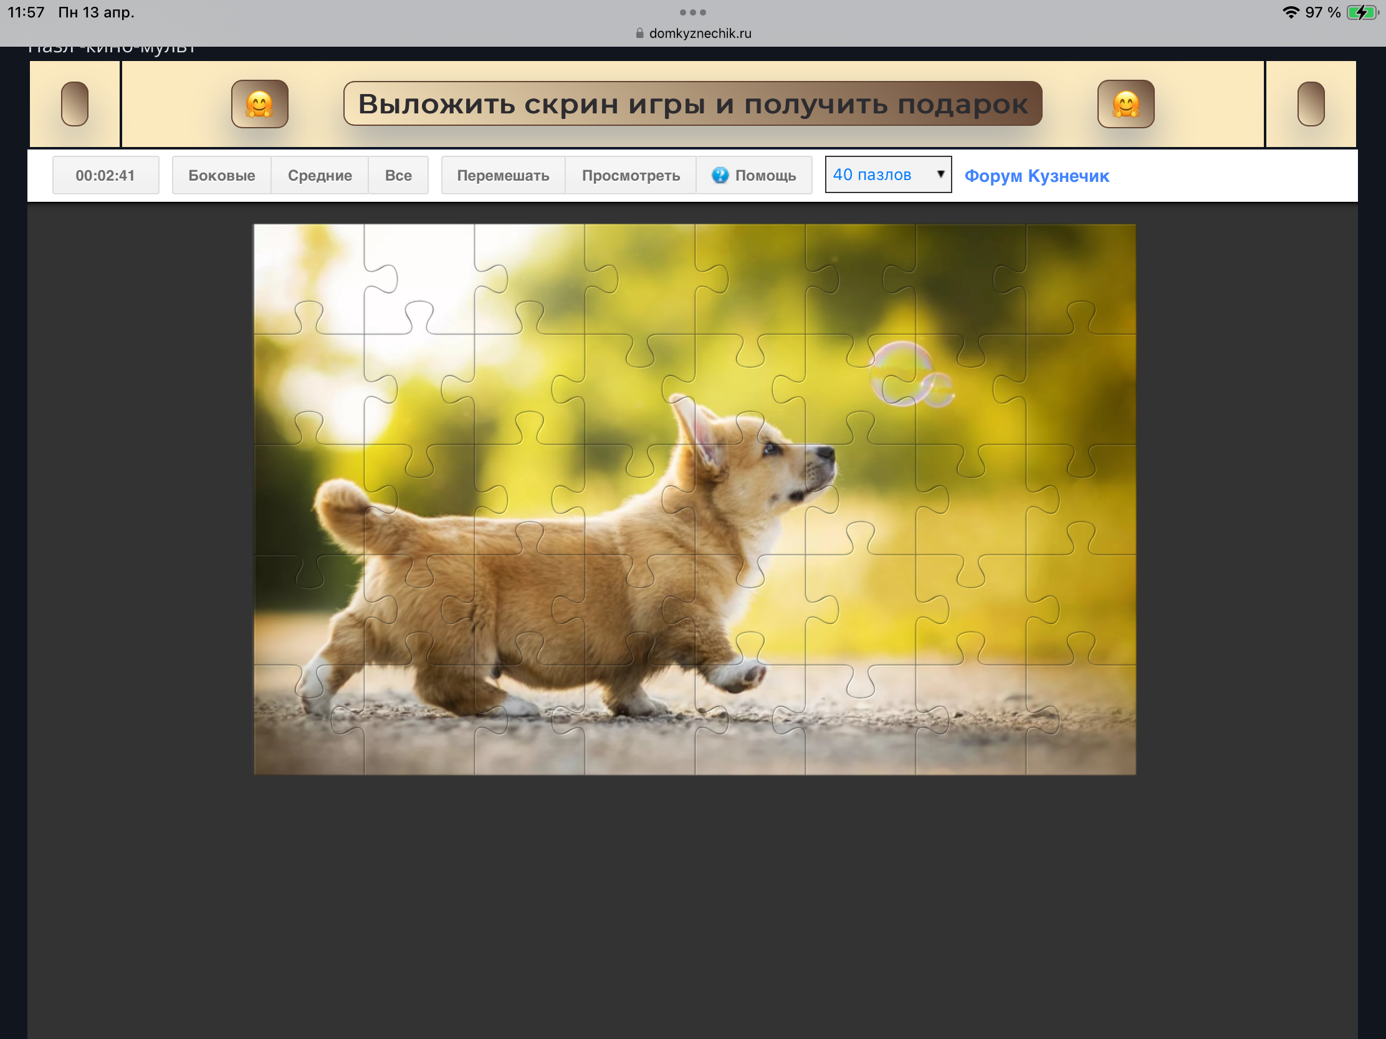Show only Боковые edge pieces
Image resolution: width=1386 pixels, height=1039 pixels.
pos(221,176)
